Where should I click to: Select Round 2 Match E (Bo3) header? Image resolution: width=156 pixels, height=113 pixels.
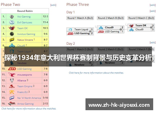coord(111,49)
